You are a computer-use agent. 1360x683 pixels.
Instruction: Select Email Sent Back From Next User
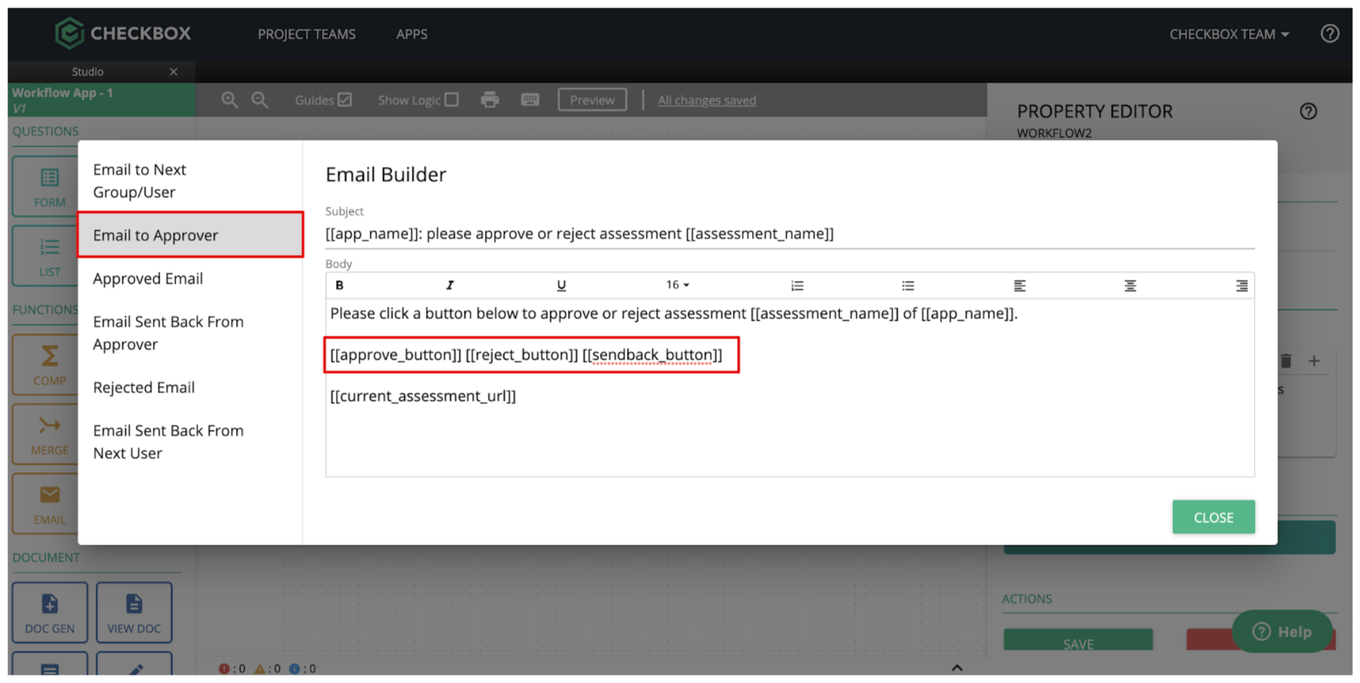tap(190, 441)
